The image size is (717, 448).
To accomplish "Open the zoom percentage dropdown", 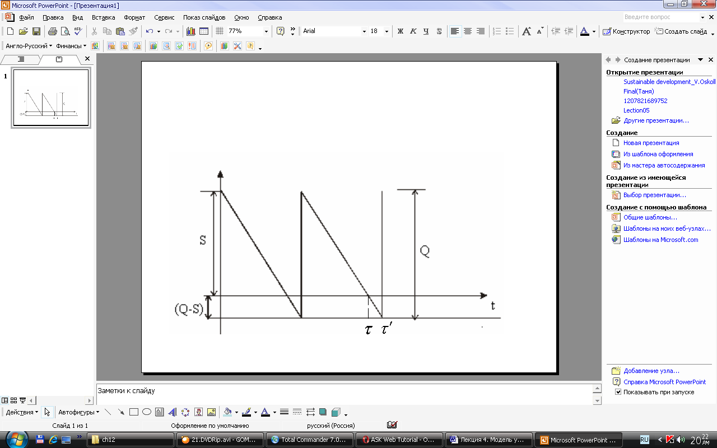I will 266,31.
